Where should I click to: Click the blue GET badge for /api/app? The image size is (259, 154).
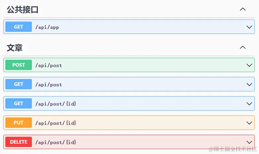tap(19, 27)
